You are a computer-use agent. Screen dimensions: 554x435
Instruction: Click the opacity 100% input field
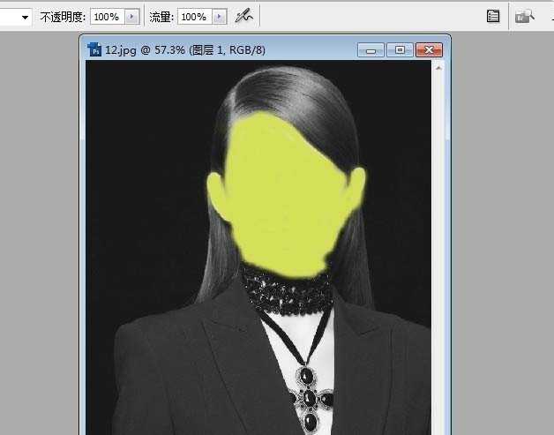pyautogui.click(x=108, y=17)
